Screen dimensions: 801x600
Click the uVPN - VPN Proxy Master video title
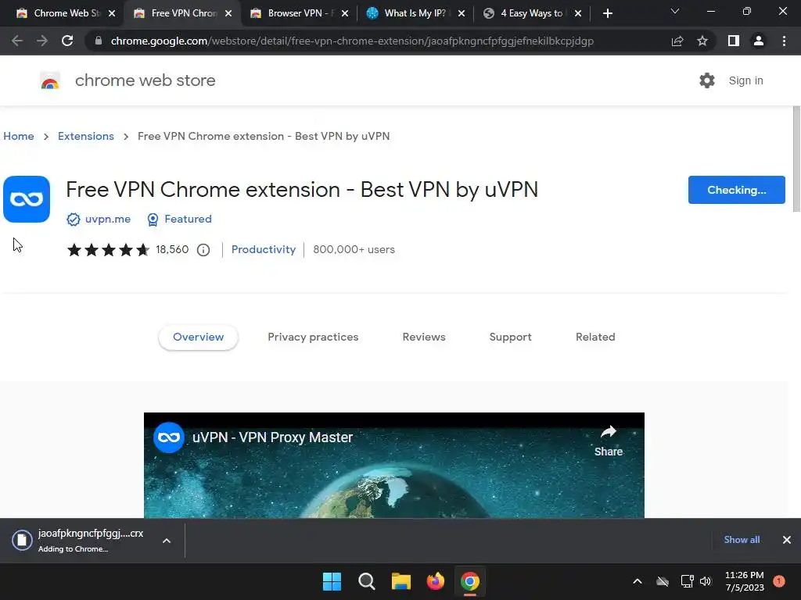coord(272,437)
